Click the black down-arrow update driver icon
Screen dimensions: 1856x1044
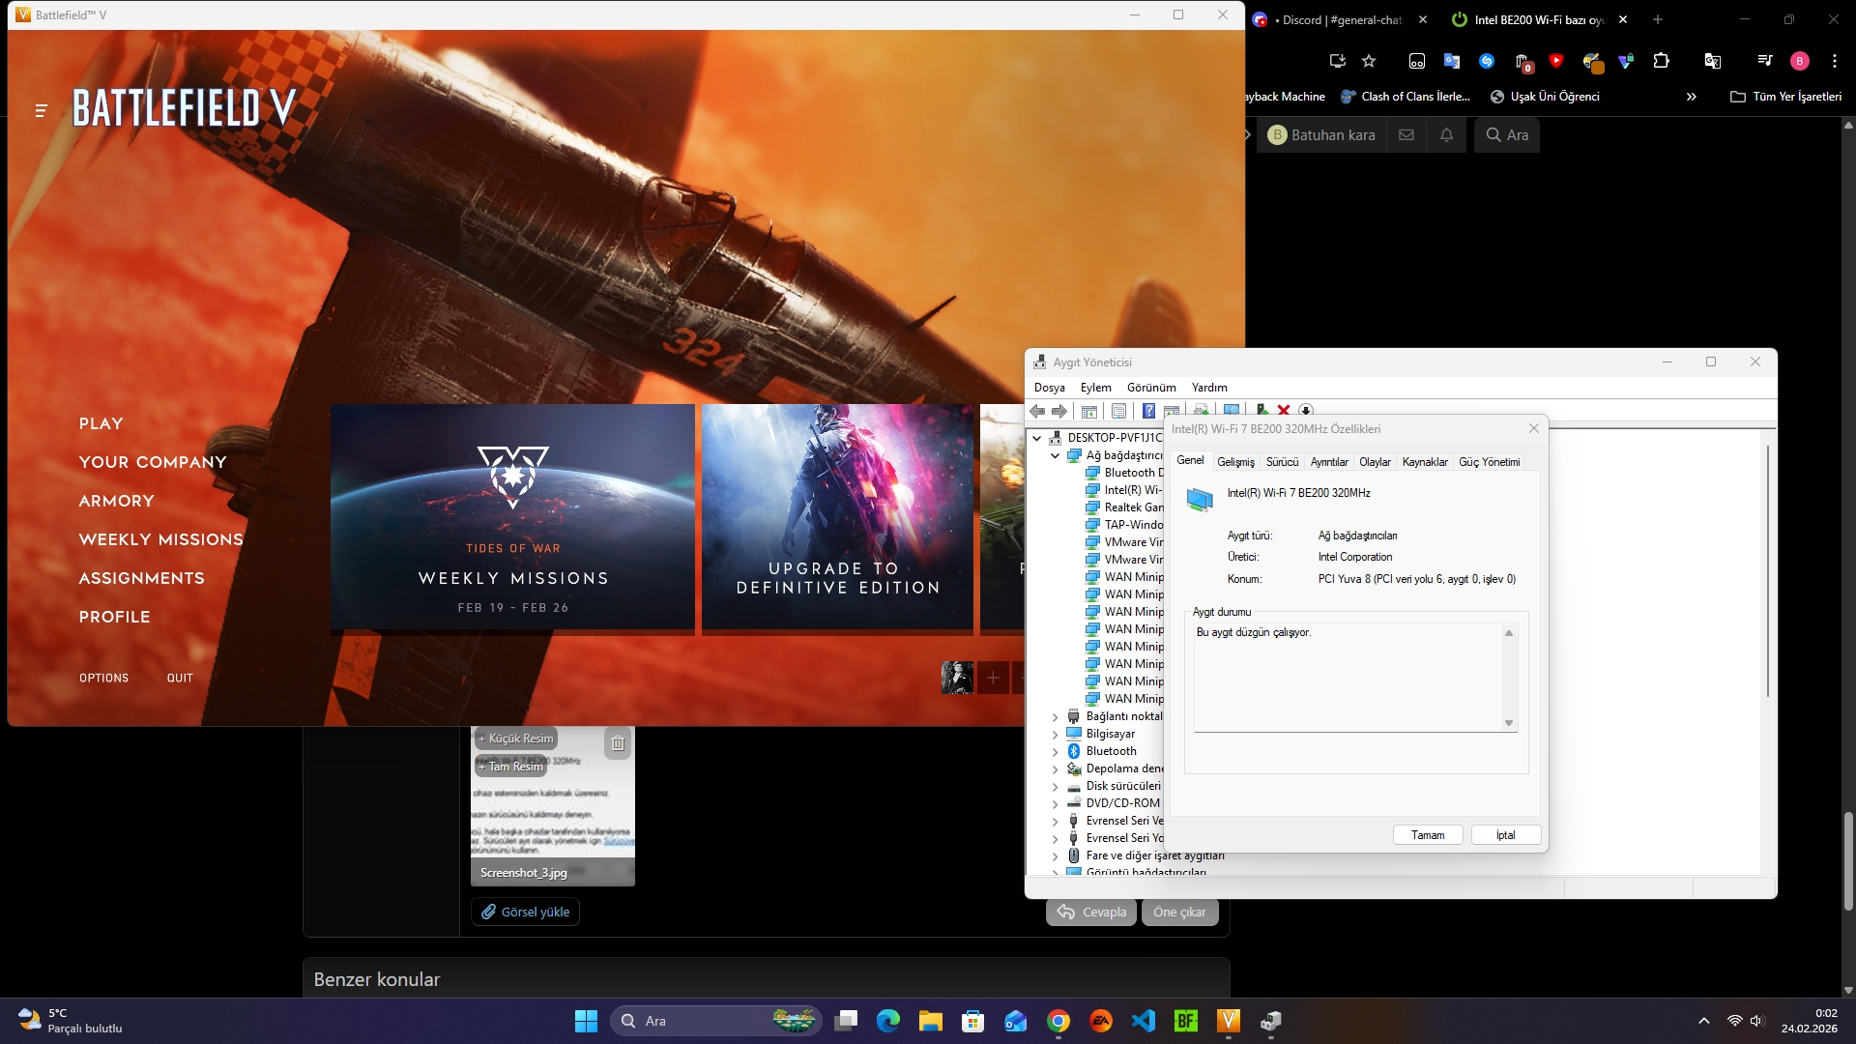1306,411
